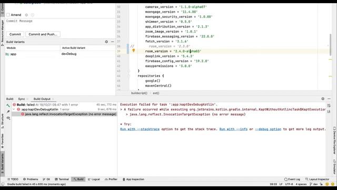337x190 pixels.
Task: Show commit message history clock icon
Action: [x=33, y=15]
